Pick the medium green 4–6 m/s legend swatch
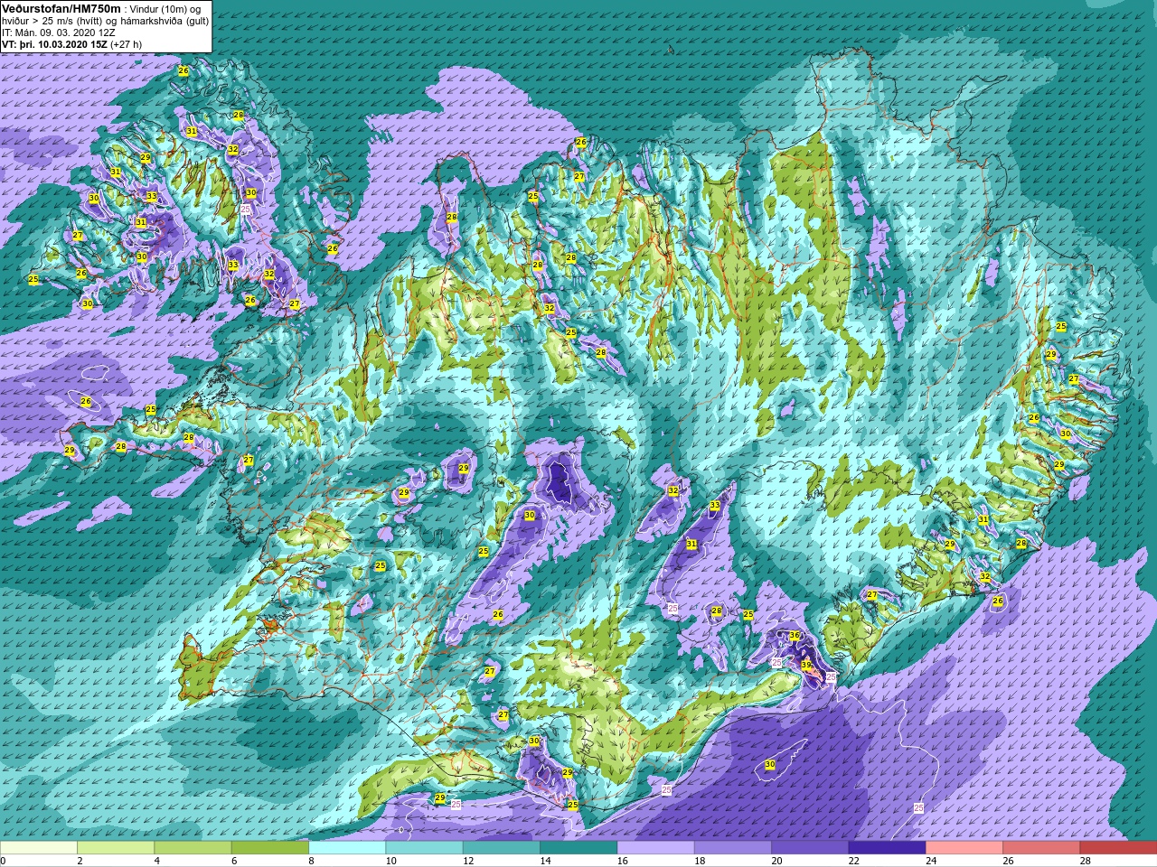The image size is (1157, 867). click(193, 848)
